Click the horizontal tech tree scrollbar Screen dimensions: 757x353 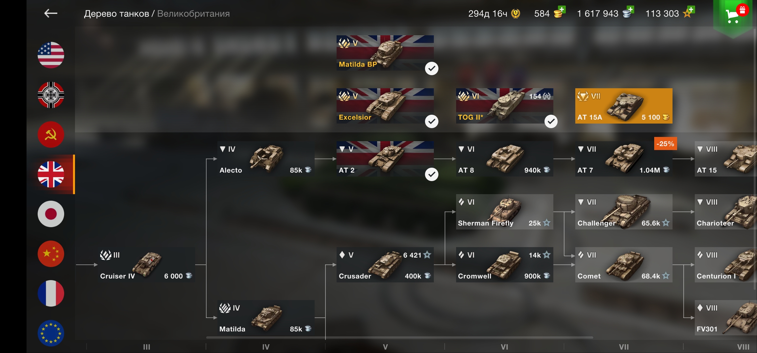tap(399, 337)
